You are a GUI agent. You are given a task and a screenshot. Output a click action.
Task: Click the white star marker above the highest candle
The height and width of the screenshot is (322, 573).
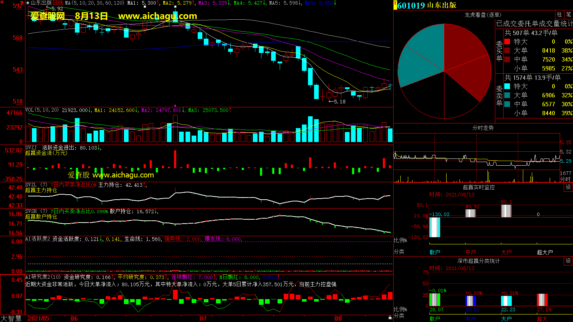(x=175, y=7)
